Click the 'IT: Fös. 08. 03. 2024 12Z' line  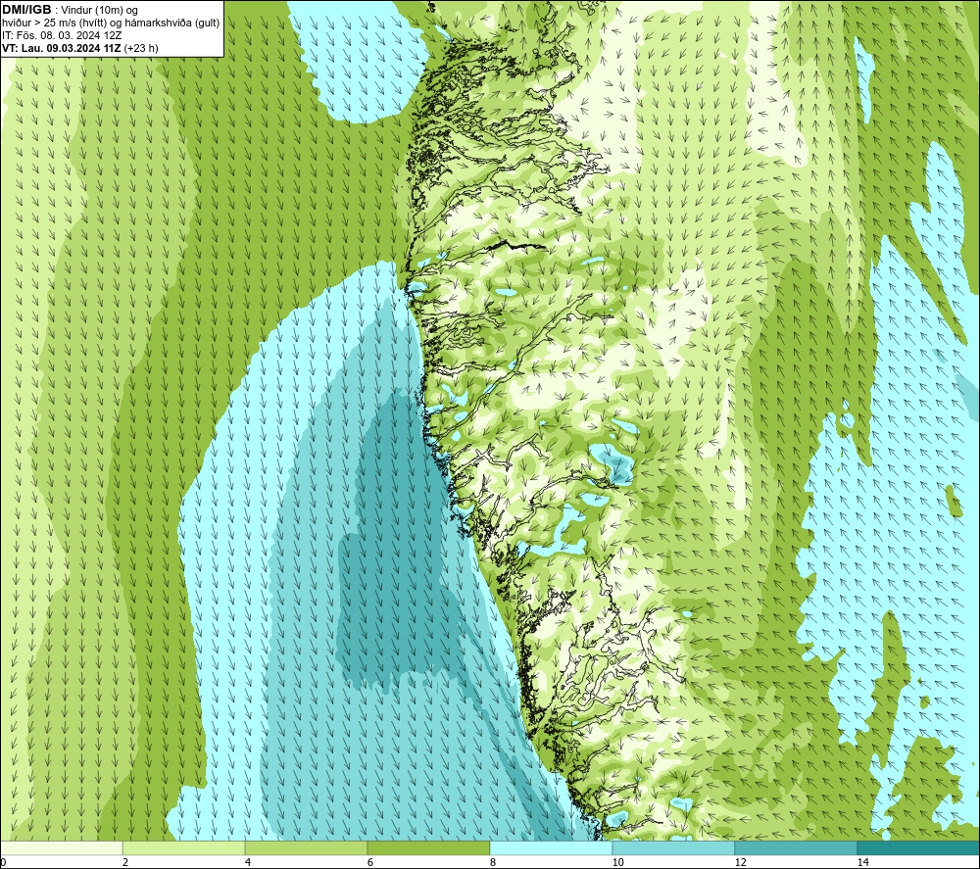(x=62, y=35)
